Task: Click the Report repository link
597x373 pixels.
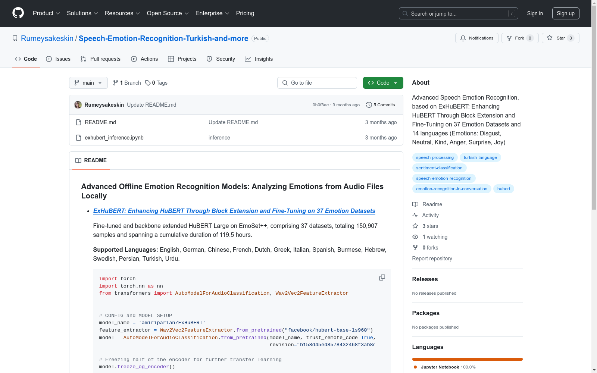Action: tap(432, 258)
